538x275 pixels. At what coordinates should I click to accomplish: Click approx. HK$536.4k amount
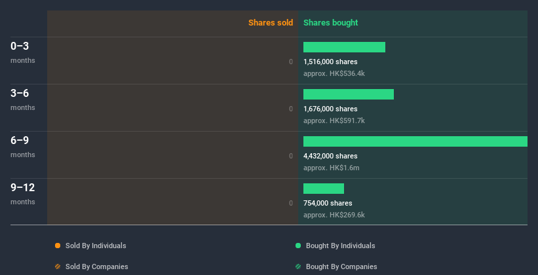click(x=334, y=74)
